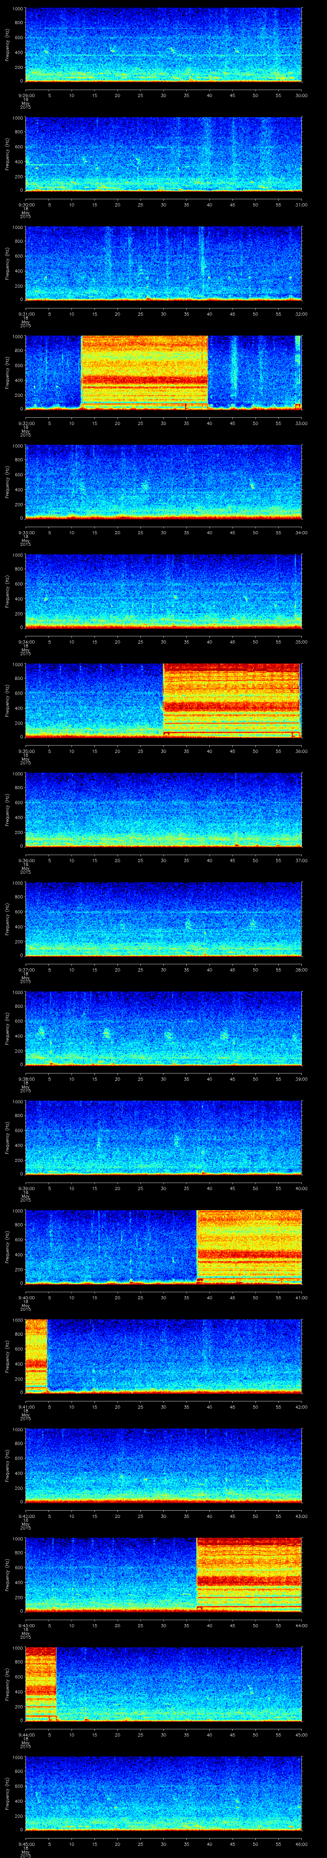The image size is (327, 1858).
Task: Click the '9:42:00' start time label
Action: click(x=26, y=1516)
